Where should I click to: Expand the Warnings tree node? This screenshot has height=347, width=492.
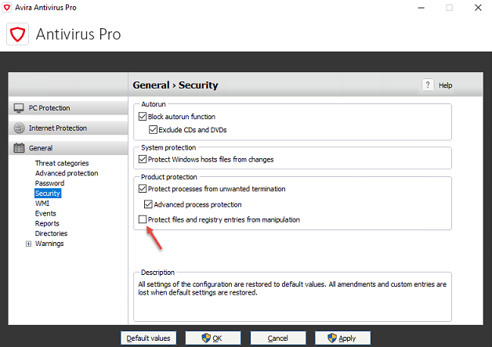pos(28,244)
